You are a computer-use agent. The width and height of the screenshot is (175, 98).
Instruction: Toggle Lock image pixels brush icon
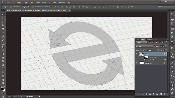pos(144,50)
